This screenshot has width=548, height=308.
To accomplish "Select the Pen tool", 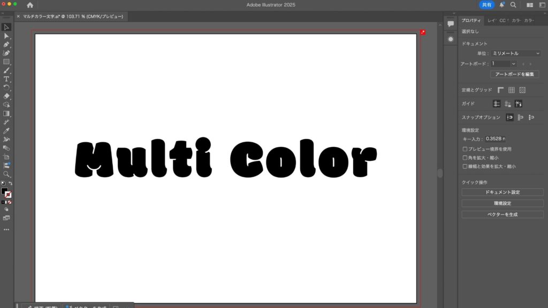I will coord(6,44).
